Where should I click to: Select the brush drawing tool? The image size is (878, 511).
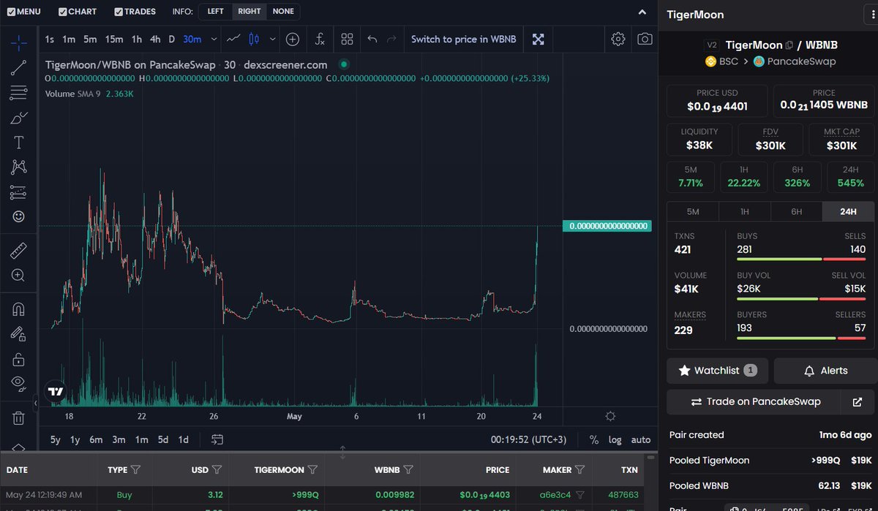coord(19,118)
